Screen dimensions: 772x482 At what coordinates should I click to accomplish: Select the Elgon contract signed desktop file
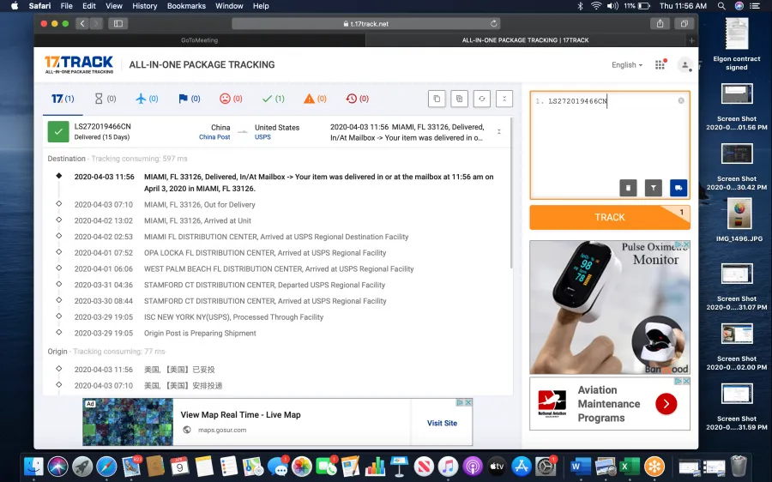tap(737, 45)
